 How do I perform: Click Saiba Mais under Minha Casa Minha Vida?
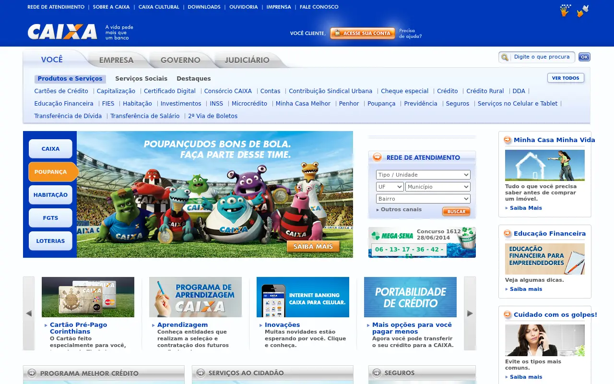click(526, 208)
